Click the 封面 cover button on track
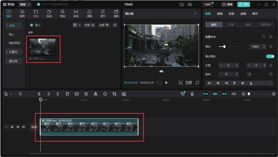Viewport: 278px width, 157px height. pos(34,127)
